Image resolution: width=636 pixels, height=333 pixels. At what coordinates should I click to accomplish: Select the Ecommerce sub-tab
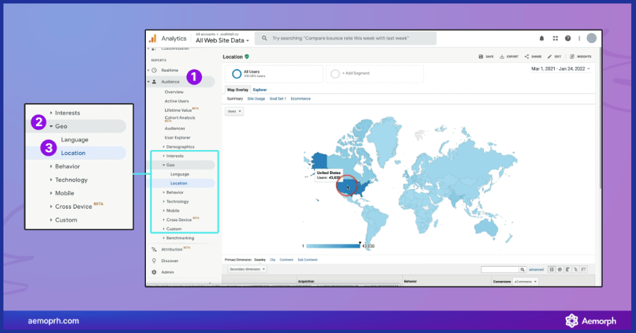pos(301,99)
